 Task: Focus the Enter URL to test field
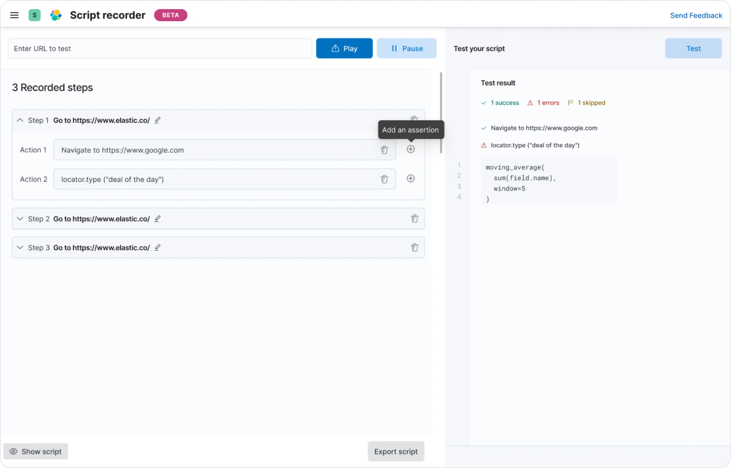pyautogui.click(x=160, y=48)
